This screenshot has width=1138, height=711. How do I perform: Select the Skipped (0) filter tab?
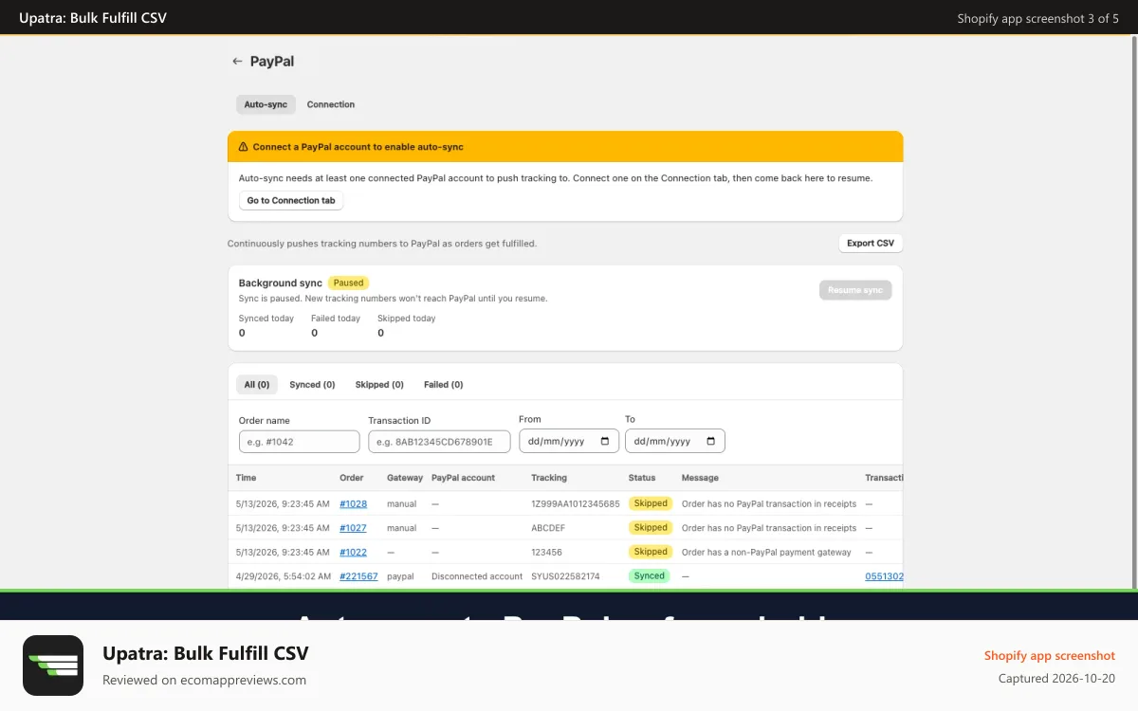pyautogui.click(x=379, y=385)
